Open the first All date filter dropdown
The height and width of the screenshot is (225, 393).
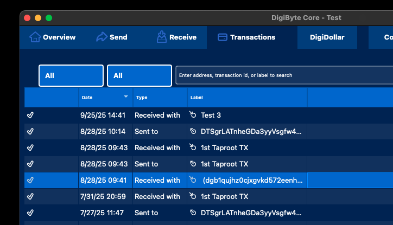click(71, 75)
